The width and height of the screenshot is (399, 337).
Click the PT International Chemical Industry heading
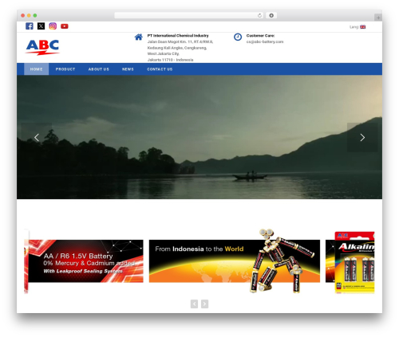point(178,36)
